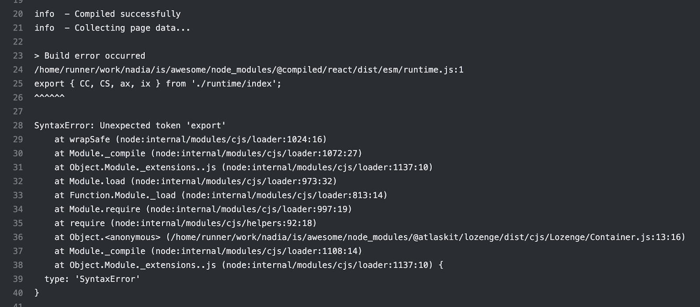700x307 pixels.
Task: Click the "SyntaxError: Unexpected token 'export'" message
Action: click(x=130, y=126)
